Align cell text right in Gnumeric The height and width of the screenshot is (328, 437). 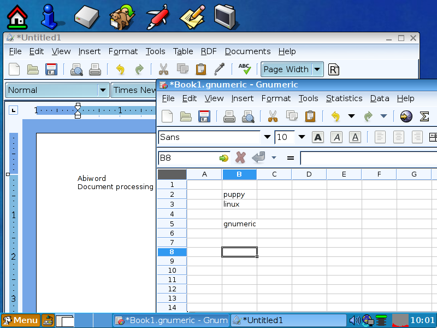pyautogui.click(x=417, y=137)
